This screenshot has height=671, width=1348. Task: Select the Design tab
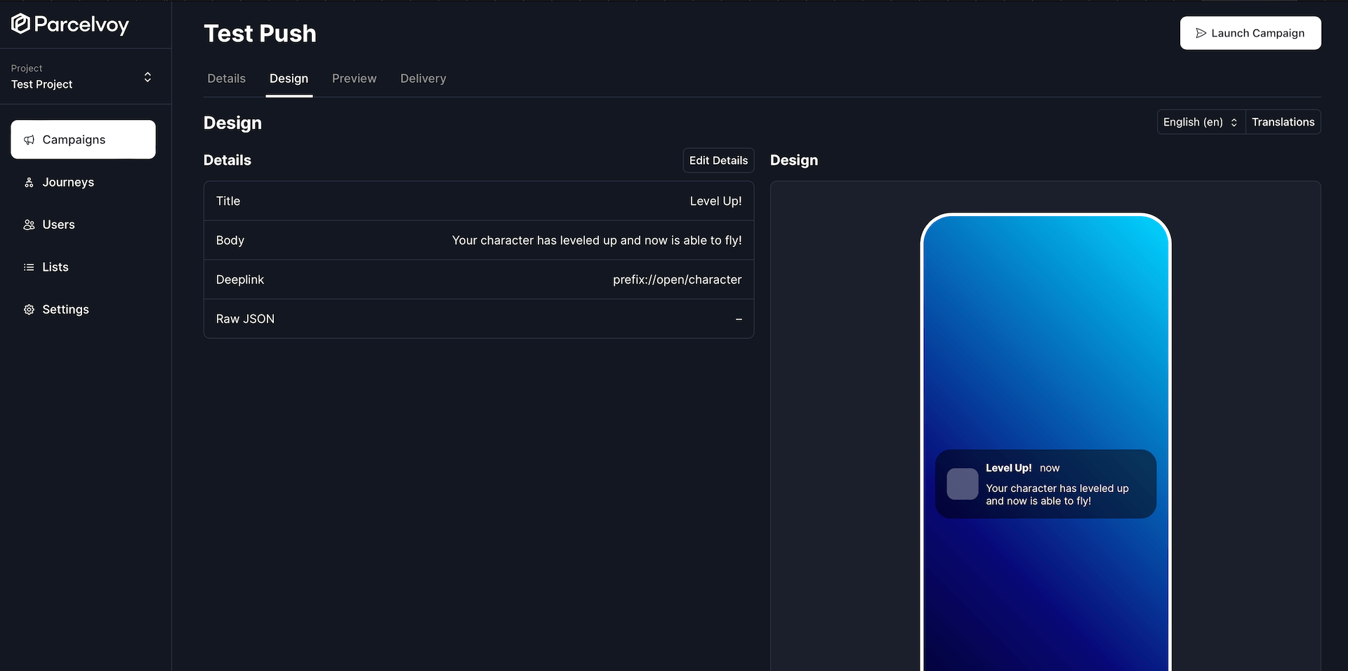pyautogui.click(x=289, y=79)
